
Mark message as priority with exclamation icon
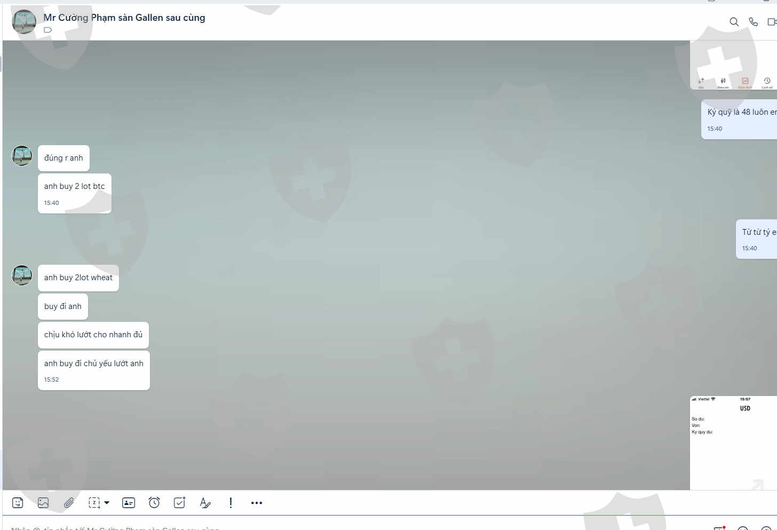pyautogui.click(x=231, y=503)
